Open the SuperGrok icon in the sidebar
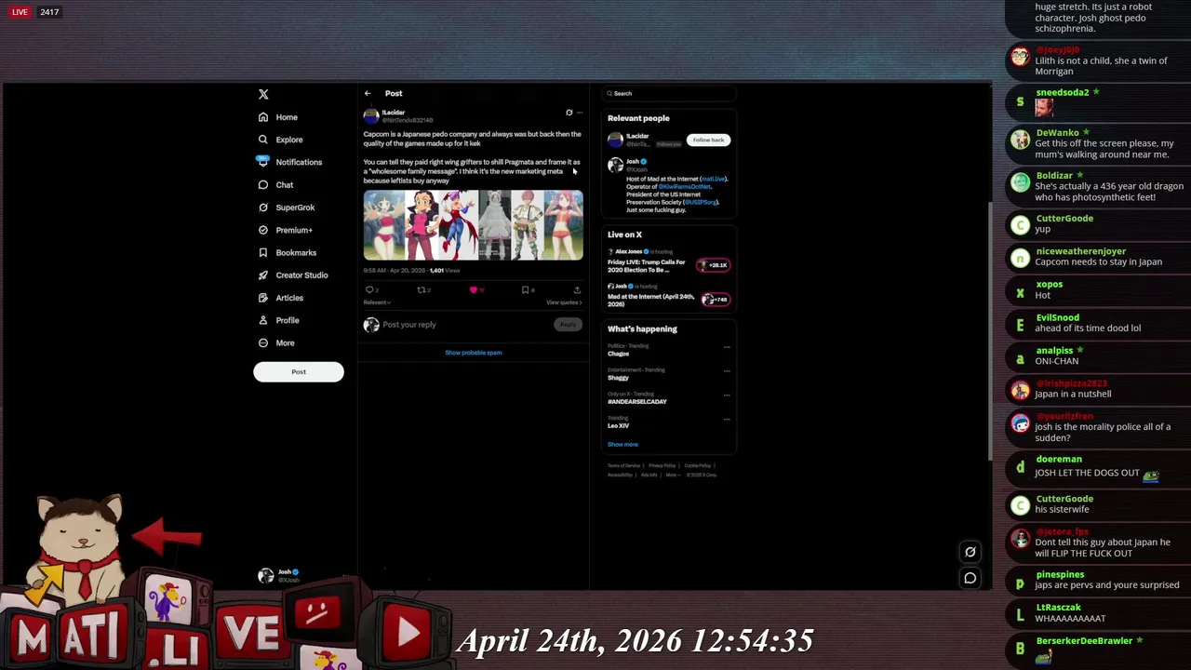This screenshot has width=1191, height=670. [x=263, y=208]
